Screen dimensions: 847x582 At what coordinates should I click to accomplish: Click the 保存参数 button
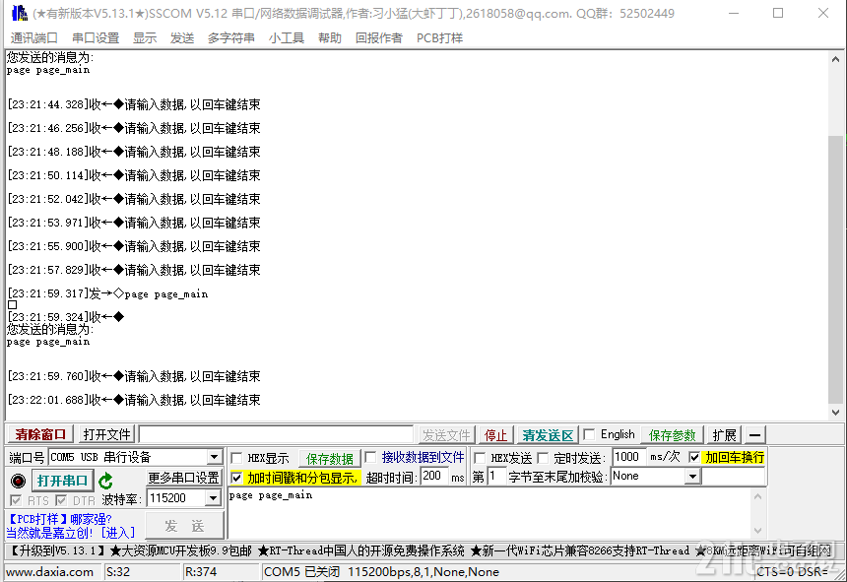point(672,434)
